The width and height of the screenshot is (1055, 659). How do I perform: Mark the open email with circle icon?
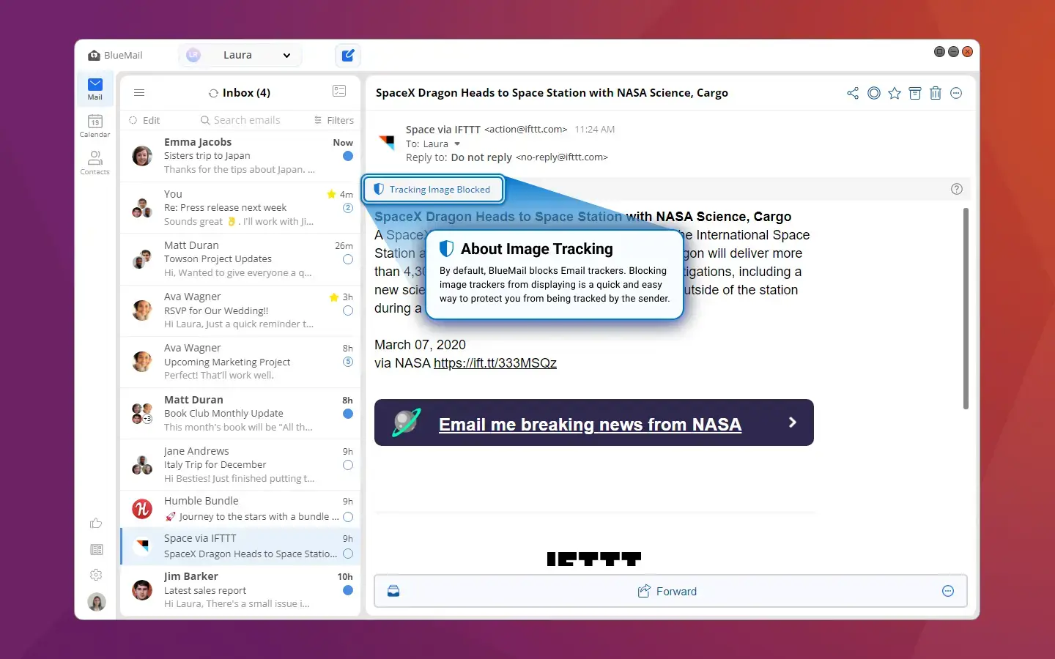point(873,93)
